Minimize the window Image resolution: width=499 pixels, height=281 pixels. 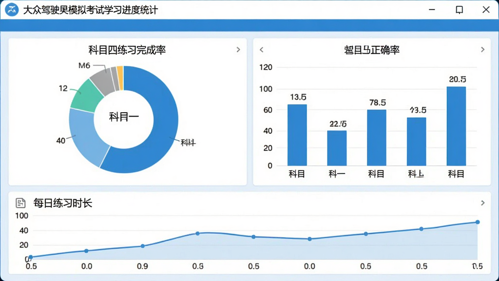pyautogui.click(x=432, y=10)
